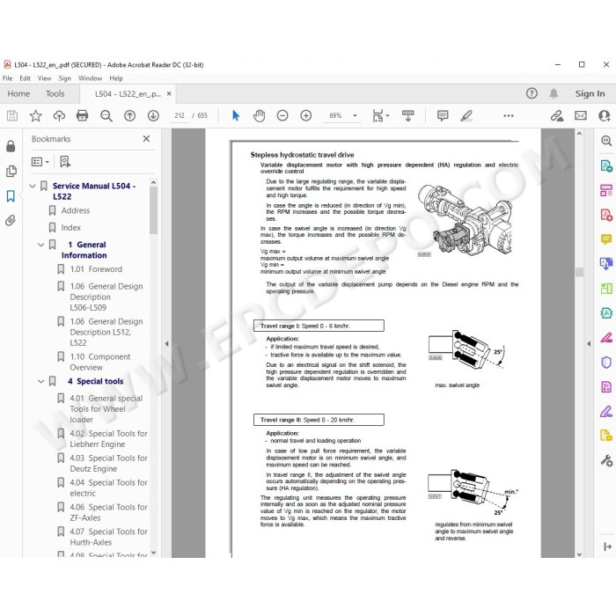
Task: Open the View menu
Action: 44,78
